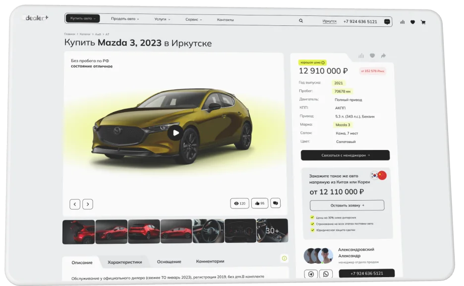Open comments speech bubble button
The image size is (464, 286).
(x=275, y=203)
